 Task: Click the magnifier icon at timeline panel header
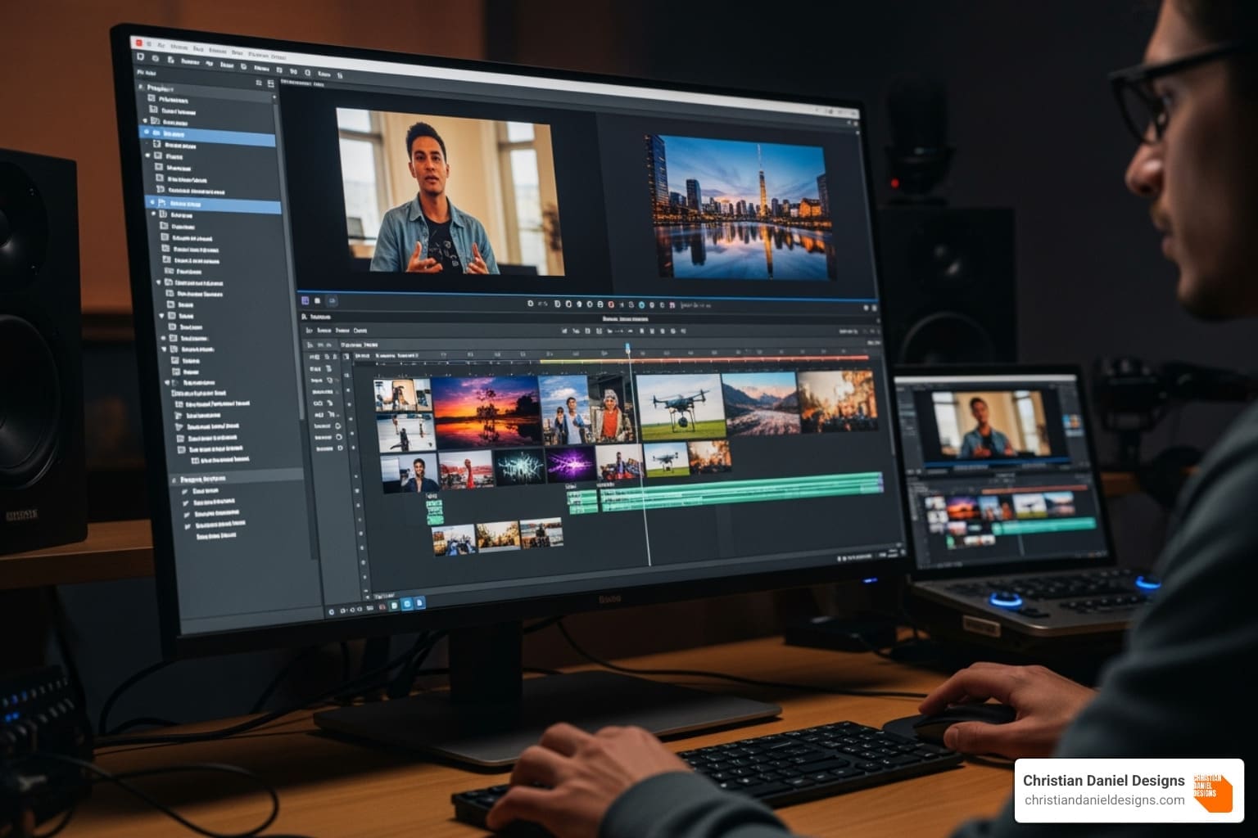coord(305,317)
